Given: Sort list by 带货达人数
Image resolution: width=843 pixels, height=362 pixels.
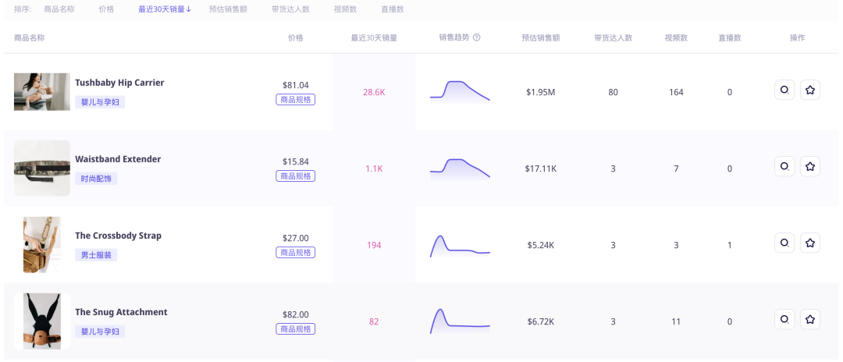Looking at the screenshot, I should coord(290,9).
